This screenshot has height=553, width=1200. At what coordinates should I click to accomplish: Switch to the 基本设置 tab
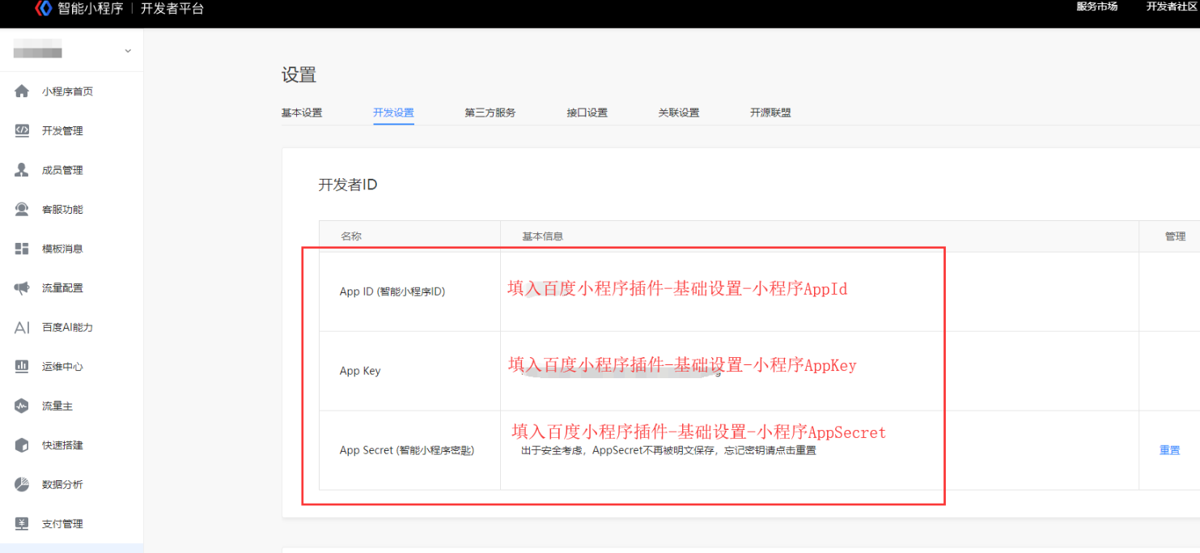pos(302,113)
